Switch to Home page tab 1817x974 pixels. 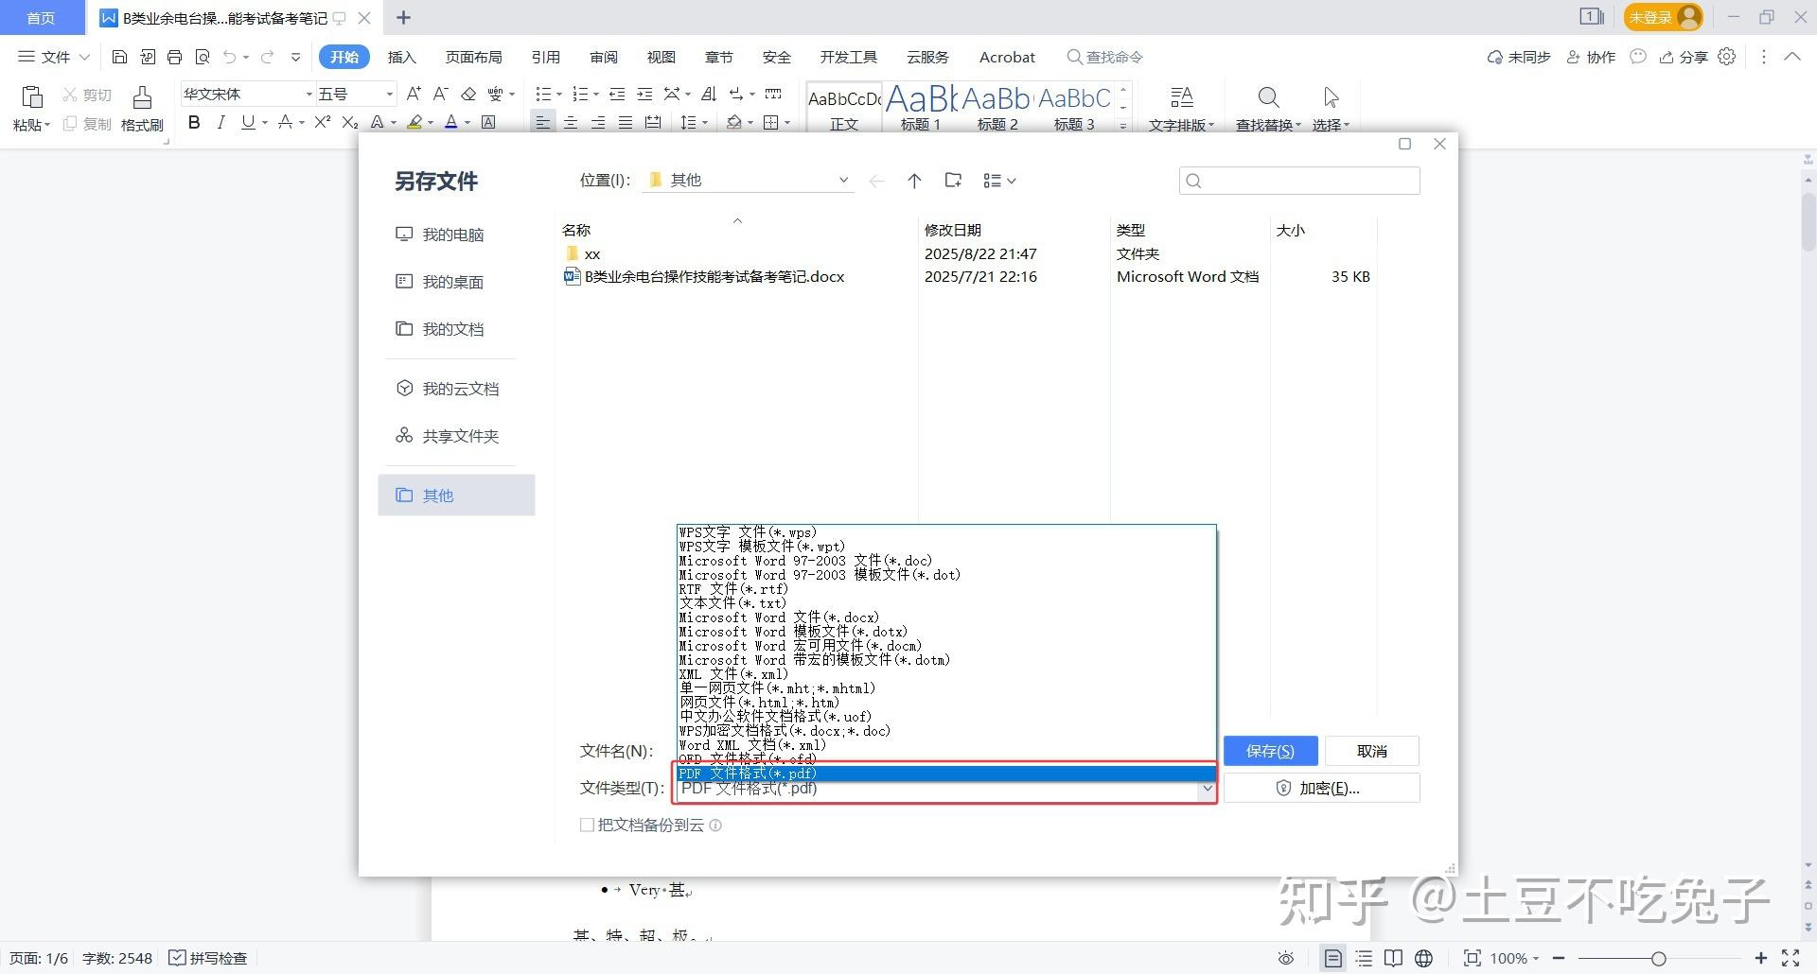click(41, 18)
